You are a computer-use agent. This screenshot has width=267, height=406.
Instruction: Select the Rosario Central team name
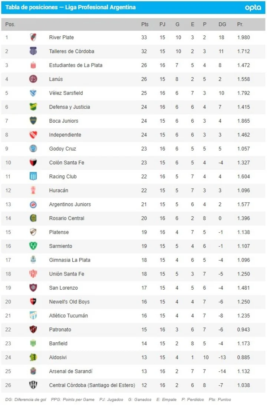pos(67,218)
